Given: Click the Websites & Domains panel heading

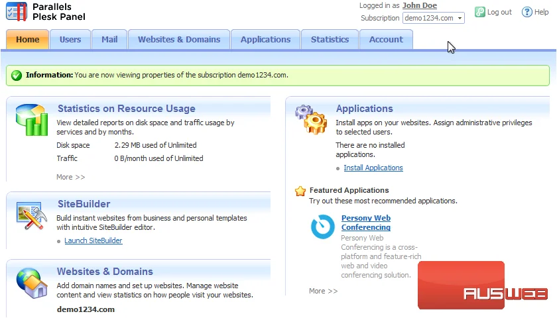Looking at the screenshot, I should [105, 272].
